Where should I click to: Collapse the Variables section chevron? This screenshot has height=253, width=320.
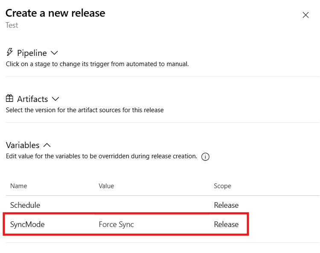47,145
